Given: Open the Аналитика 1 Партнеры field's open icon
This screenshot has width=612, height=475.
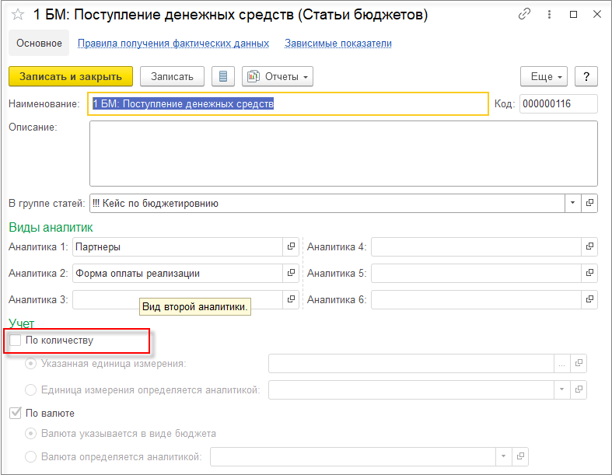Looking at the screenshot, I should click(292, 246).
